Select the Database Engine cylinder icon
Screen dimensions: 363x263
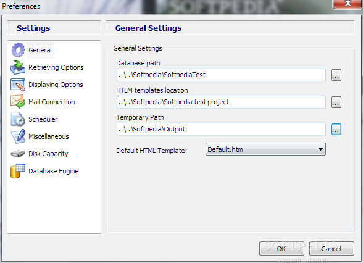18,171
